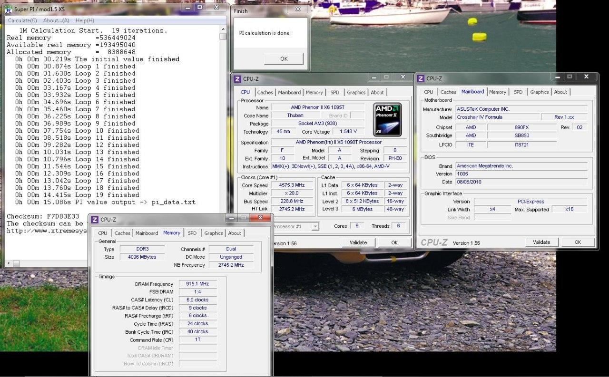The image size is (609, 377).
Task: Select the CPU tab in the Mainboard window
Action: tap(429, 92)
